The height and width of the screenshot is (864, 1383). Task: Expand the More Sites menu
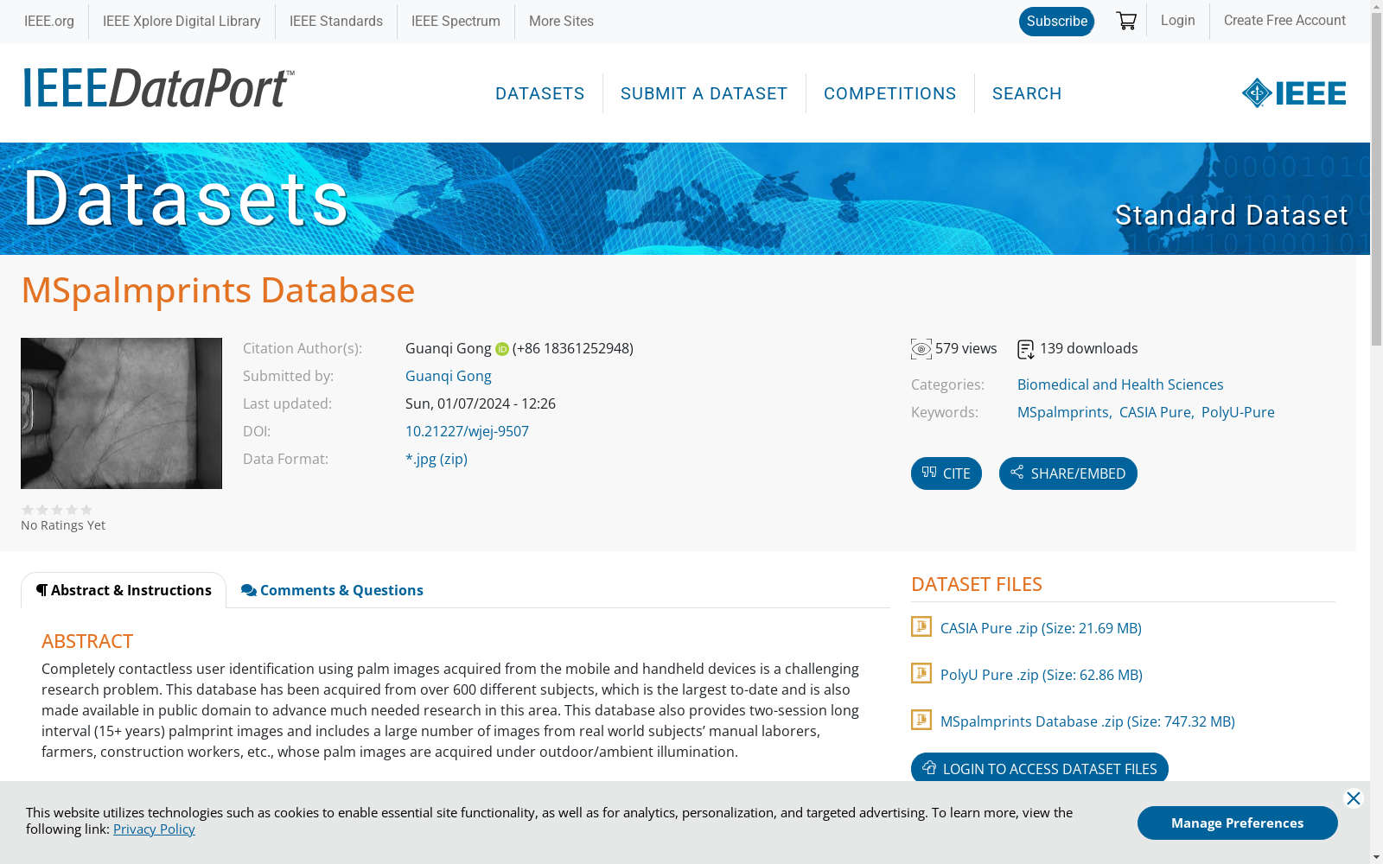561,22
